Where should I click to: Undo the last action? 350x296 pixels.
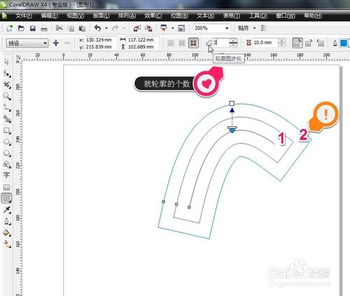[98, 28]
